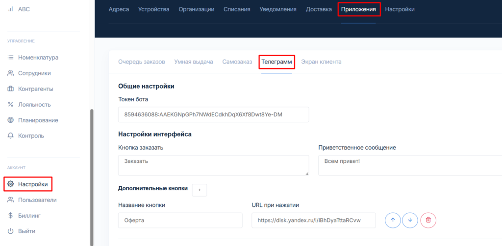The image size is (502, 246).
Task: Click the Токен бота input field
Action: [213, 115]
